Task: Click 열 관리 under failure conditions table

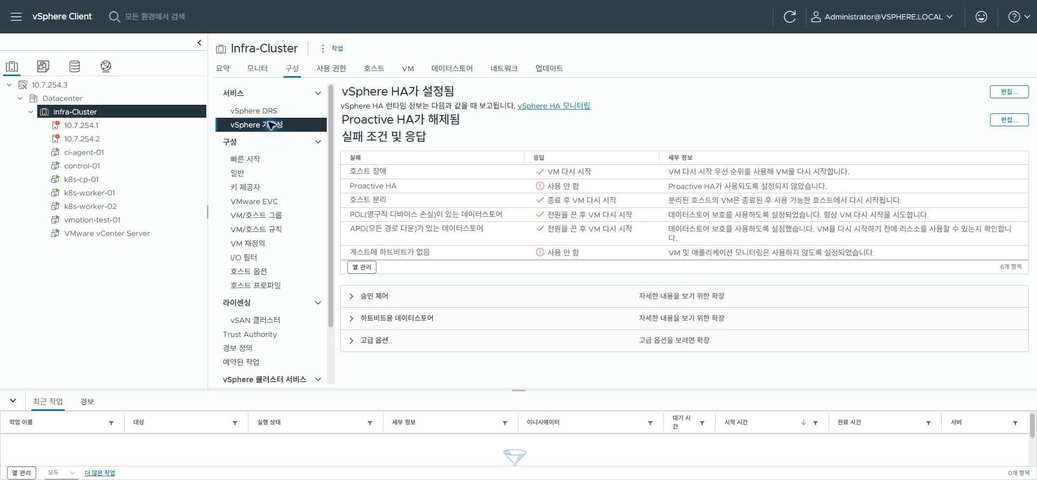Action: pyautogui.click(x=361, y=267)
